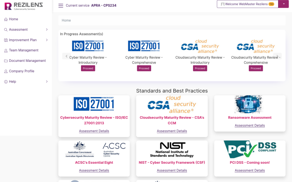Click APRA - CPS234 current service text

104,5
